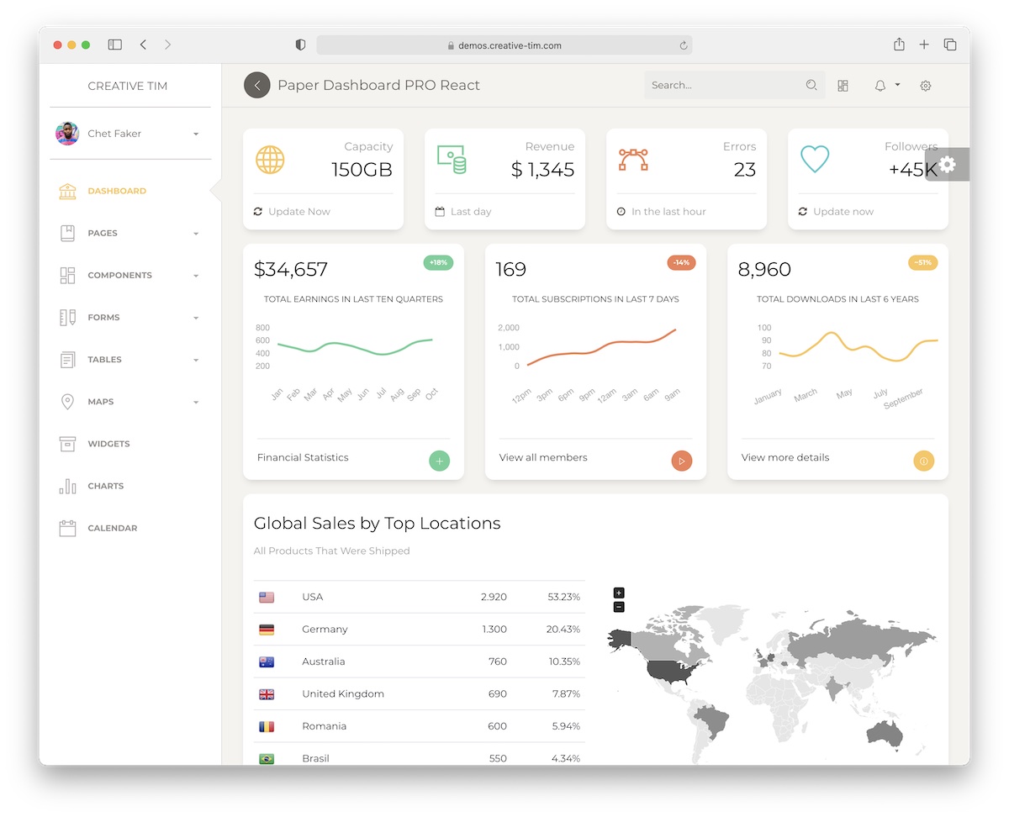The image size is (1009, 817).
Task: Click the heart icon on the Followers card
Action: click(x=814, y=160)
